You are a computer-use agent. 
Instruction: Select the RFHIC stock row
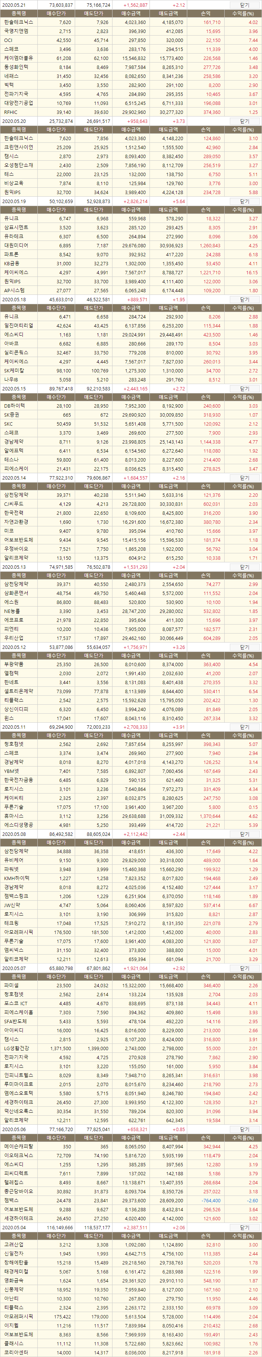coord(131,112)
